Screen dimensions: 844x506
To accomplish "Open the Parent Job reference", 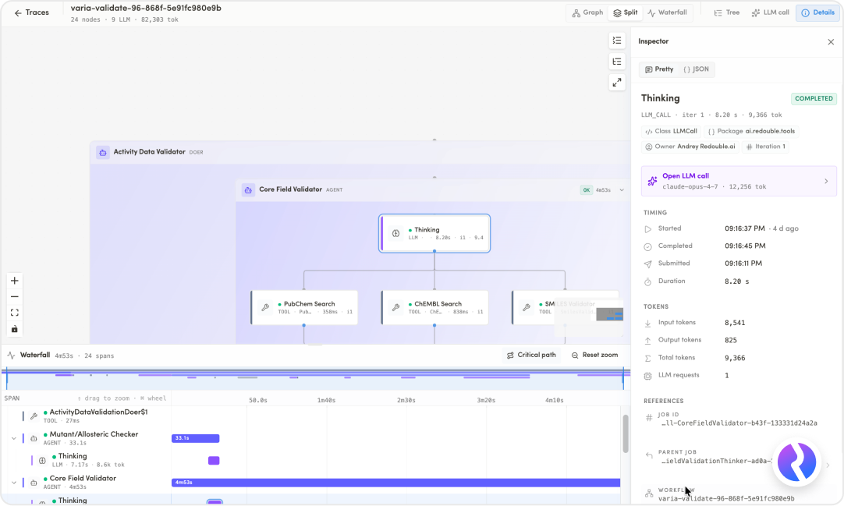I will pos(739,457).
